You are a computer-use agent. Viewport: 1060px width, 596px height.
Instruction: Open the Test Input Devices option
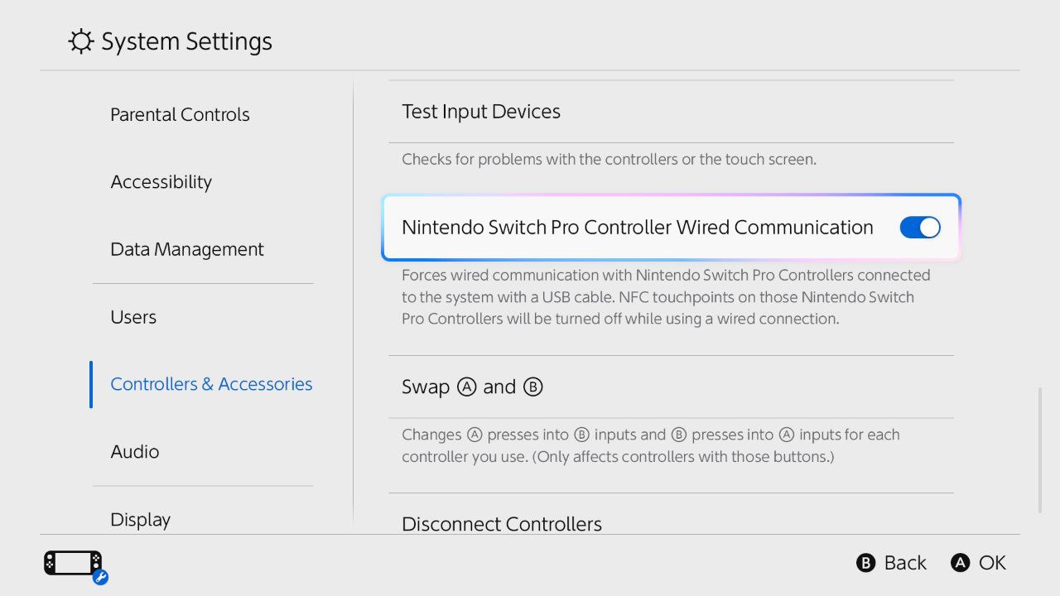pyautogui.click(x=671, y=112)
